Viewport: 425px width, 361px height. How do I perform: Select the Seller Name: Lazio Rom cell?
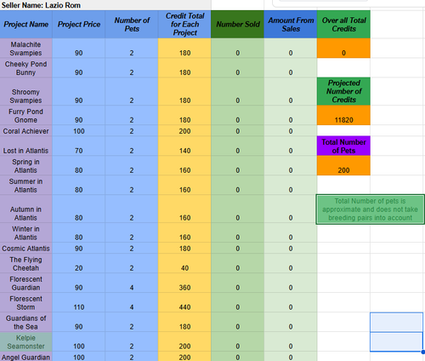[x=105, y=5]
